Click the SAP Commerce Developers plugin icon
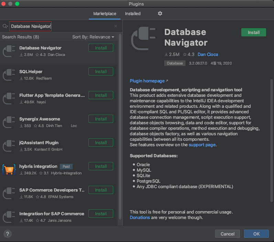Image resolution: width=274 pixels, height=242 pixels. (9, 193)
